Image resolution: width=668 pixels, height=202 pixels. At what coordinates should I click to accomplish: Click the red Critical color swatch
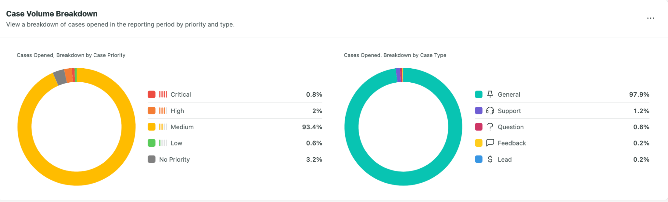(152, 94)
